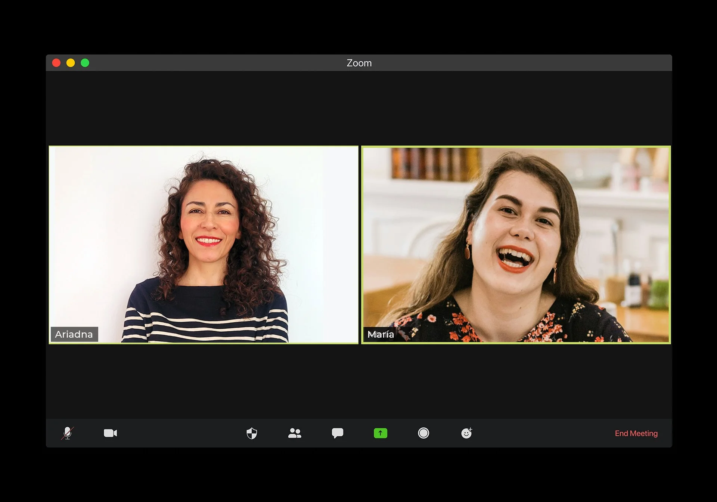Start recording the meeting

click(x=423, y=433)
